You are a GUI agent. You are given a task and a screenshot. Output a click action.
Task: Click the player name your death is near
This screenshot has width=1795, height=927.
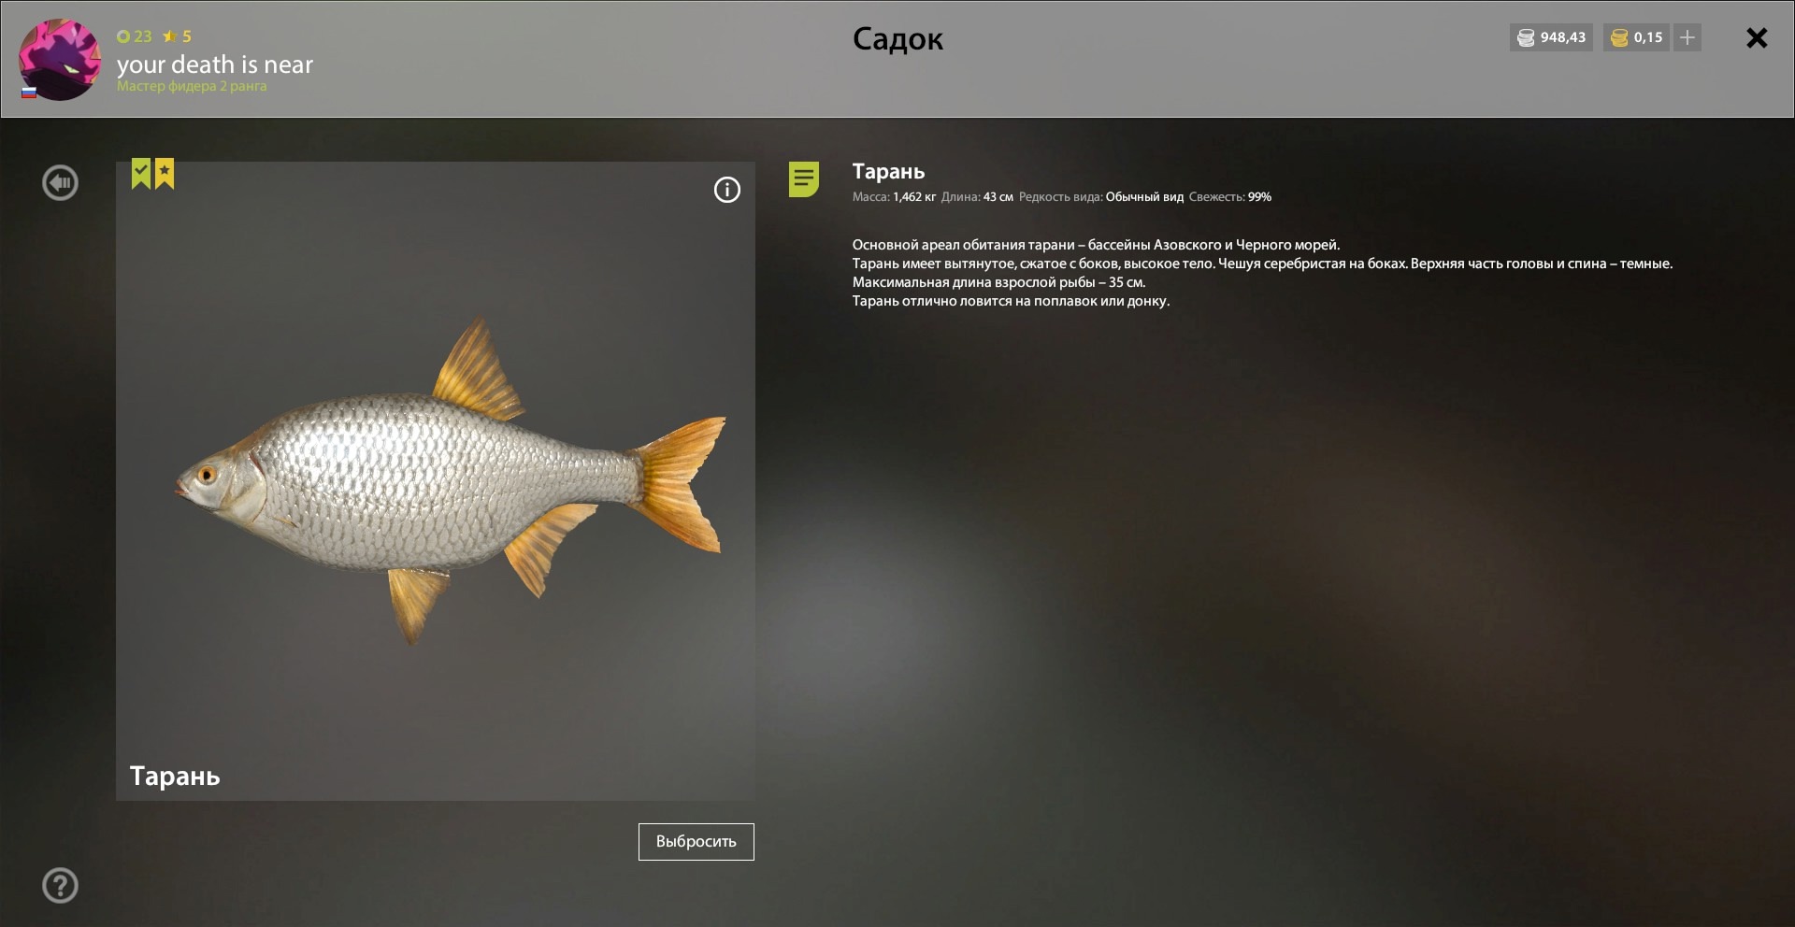215,64
